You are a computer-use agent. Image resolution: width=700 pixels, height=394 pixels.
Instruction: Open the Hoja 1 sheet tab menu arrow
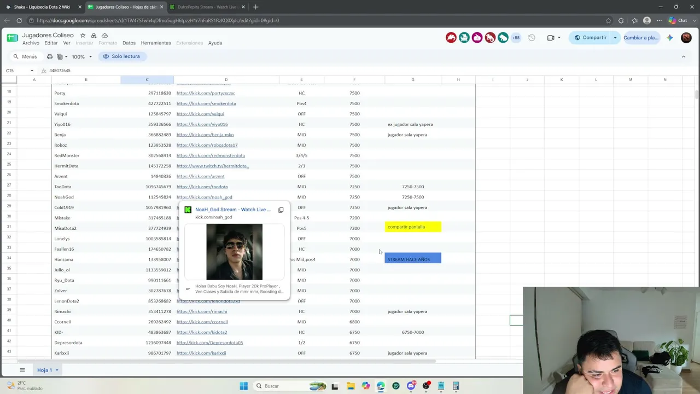(x=56, y=370)
